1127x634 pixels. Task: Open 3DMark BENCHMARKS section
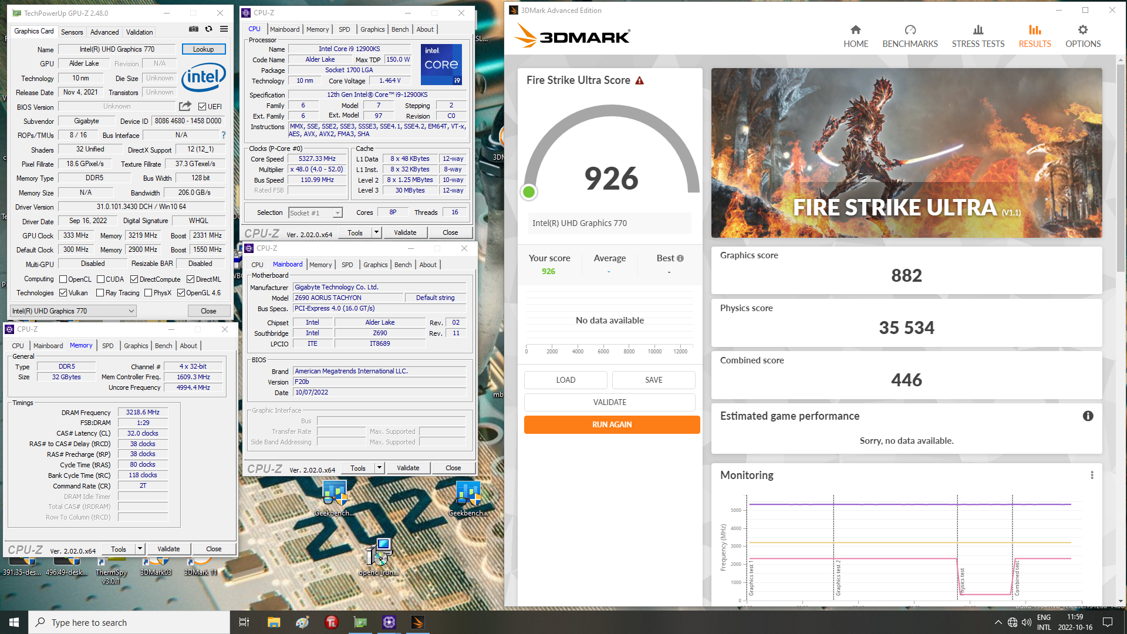(910, 36)
